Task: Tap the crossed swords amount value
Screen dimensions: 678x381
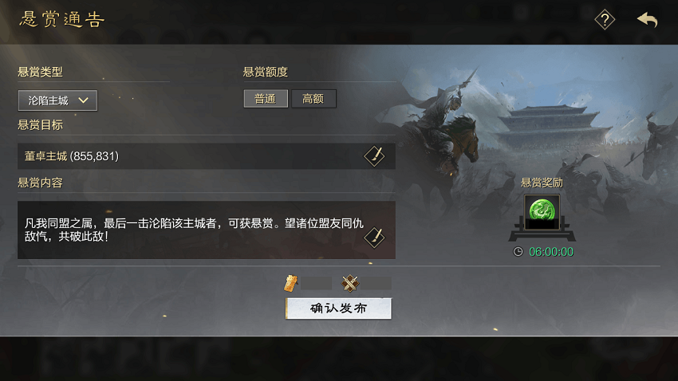Action: point(376,284)
